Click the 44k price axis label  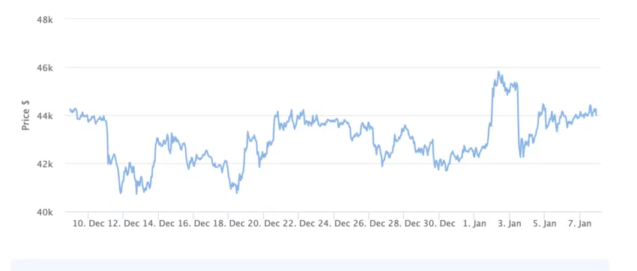click(x=46, y=116)
